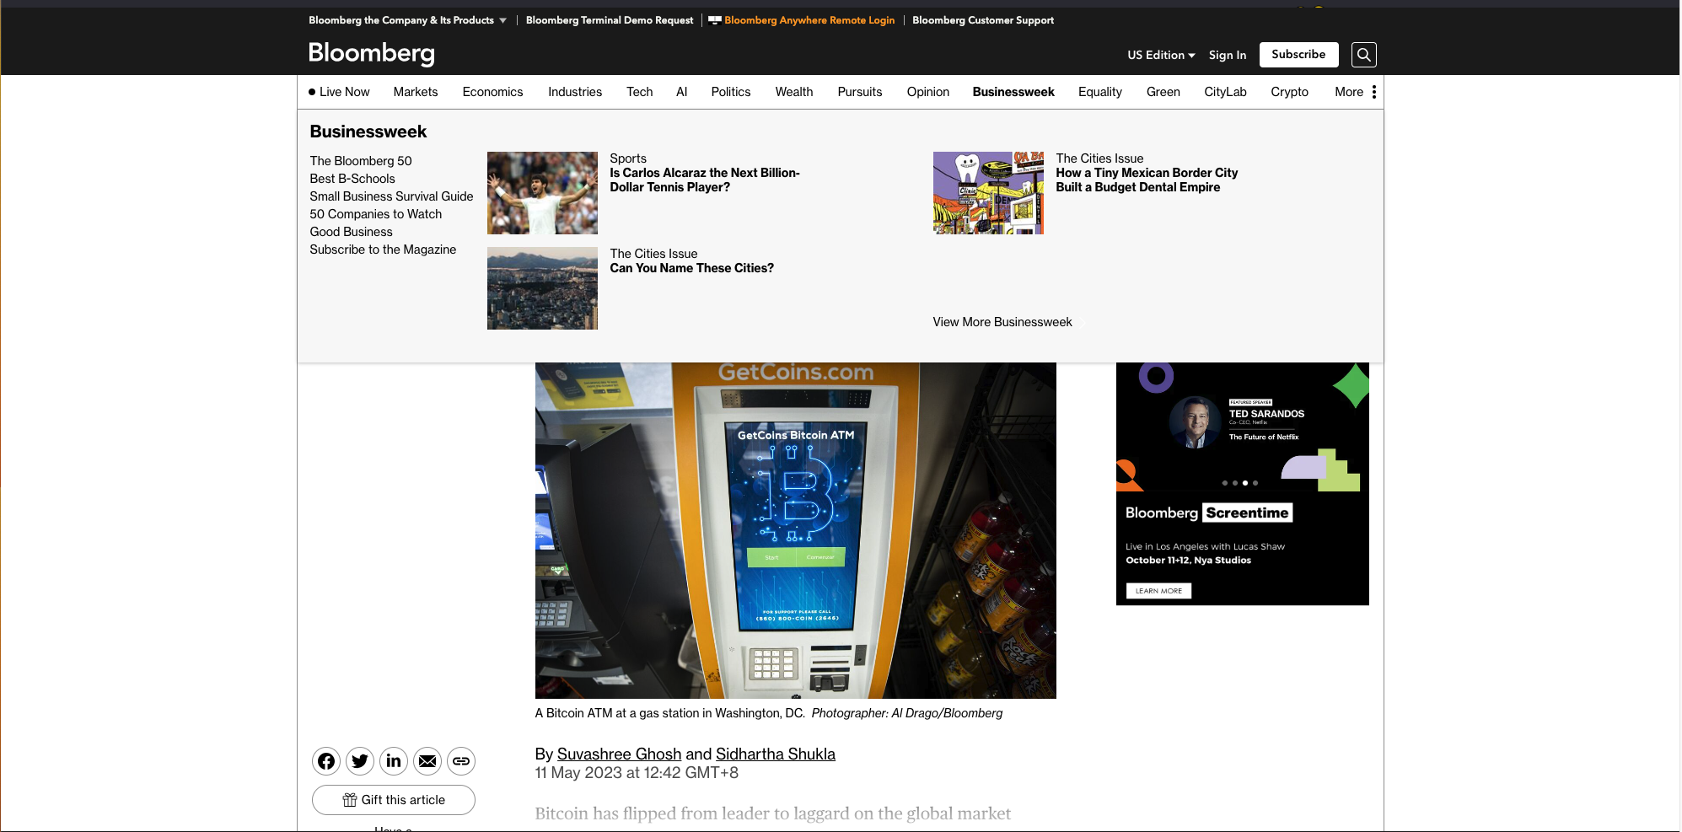Copy article link icon
The height and width of the screenshot is (832, 1682).
pyautogui.click(x=461, y=761)
